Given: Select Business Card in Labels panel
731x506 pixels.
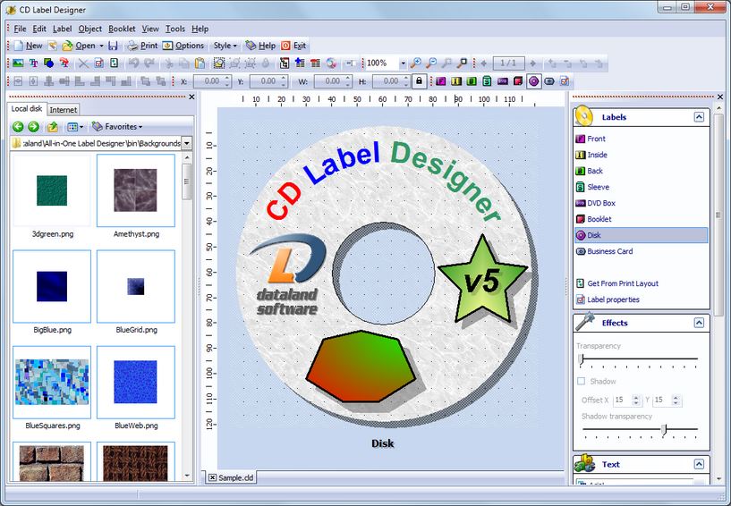Looking at the screenshot, I should tap(610, 251).
